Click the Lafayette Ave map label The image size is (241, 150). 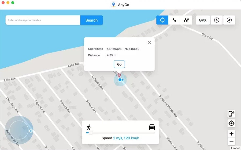[98, 83]
